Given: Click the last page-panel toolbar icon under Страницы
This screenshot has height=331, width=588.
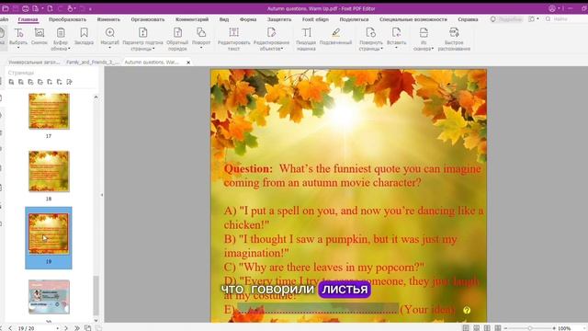Looking at the screenshot, I should point(70,82).
